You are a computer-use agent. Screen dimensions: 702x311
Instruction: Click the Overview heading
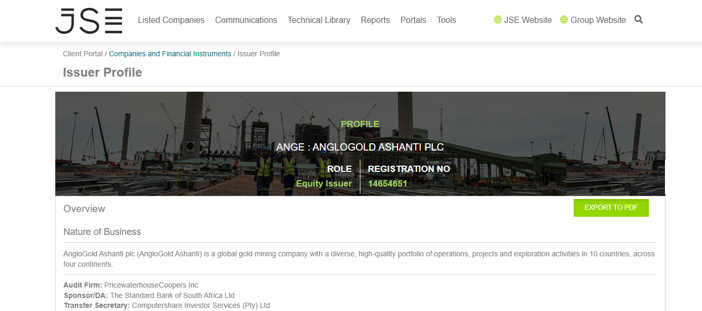(x=84, y=208)
